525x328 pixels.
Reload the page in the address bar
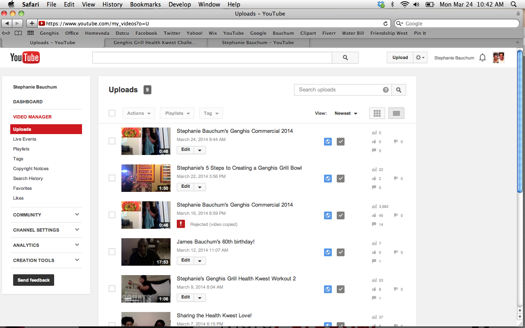[x=386, y=23]
